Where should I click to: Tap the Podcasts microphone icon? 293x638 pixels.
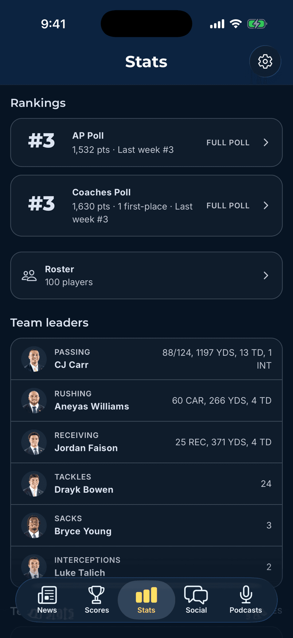[x=246, y=595]
